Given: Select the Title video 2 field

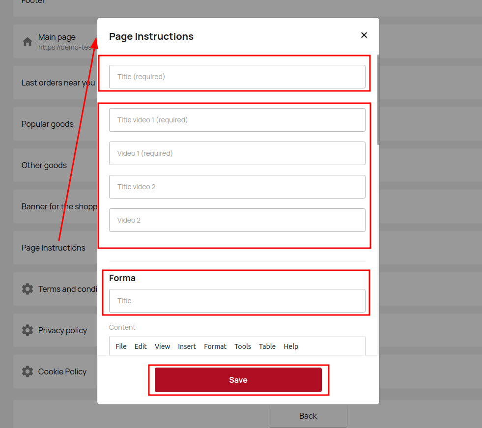Looking at the screenshot, I should (x=237, y=187).
